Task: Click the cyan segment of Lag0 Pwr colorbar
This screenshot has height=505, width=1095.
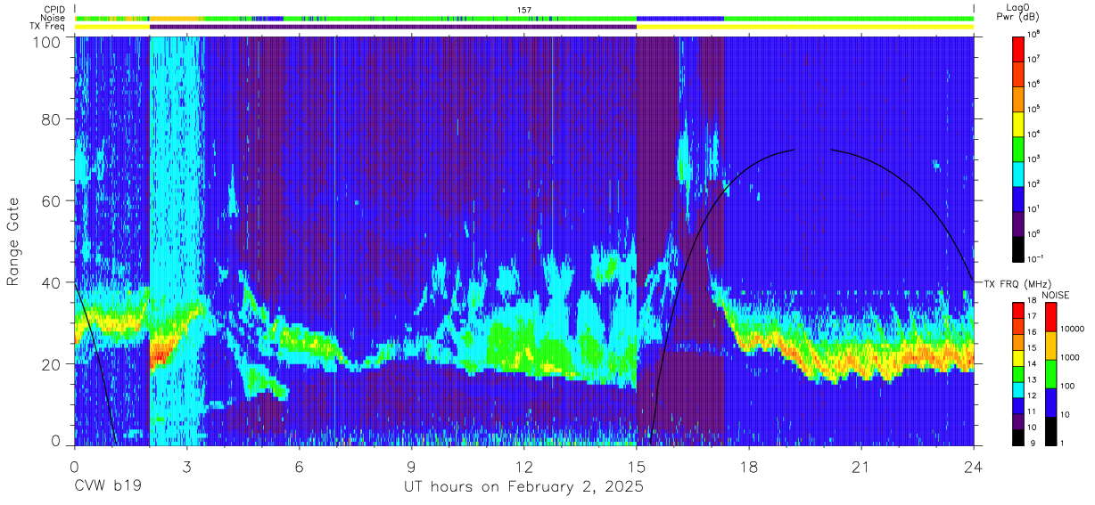Action: 1019,173
